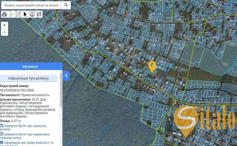Zoom out with the minus button
This screenshot has width=237, height=146.
point(5,32)
